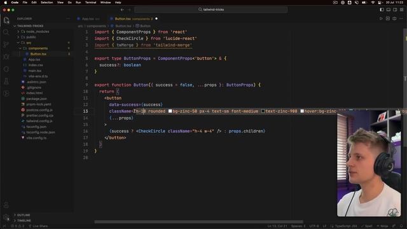Open the Accounts icon in activity bar
407x229 pixels.
6,205
